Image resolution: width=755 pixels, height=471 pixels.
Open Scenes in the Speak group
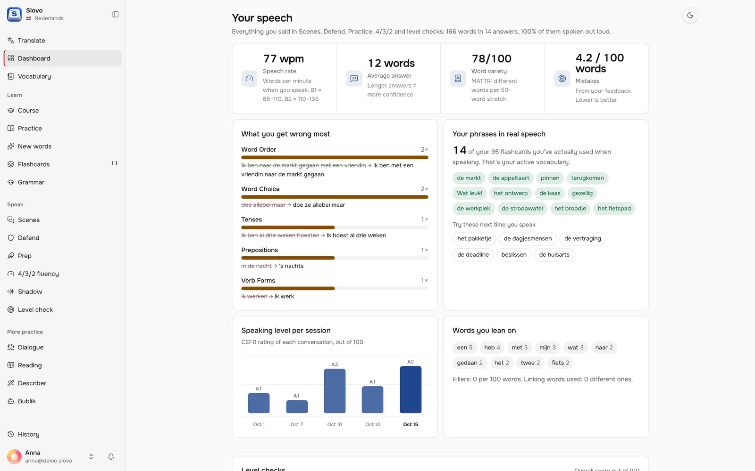[x=62, y=220]
